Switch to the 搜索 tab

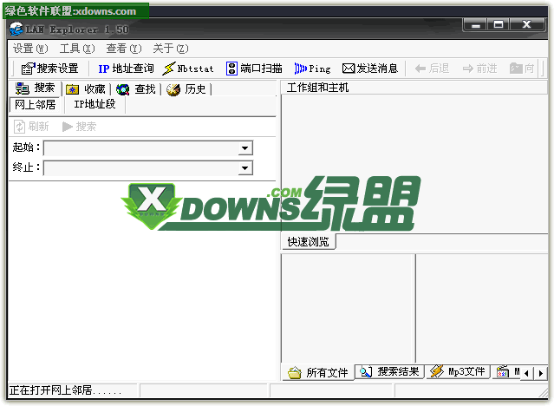point(36,88)
